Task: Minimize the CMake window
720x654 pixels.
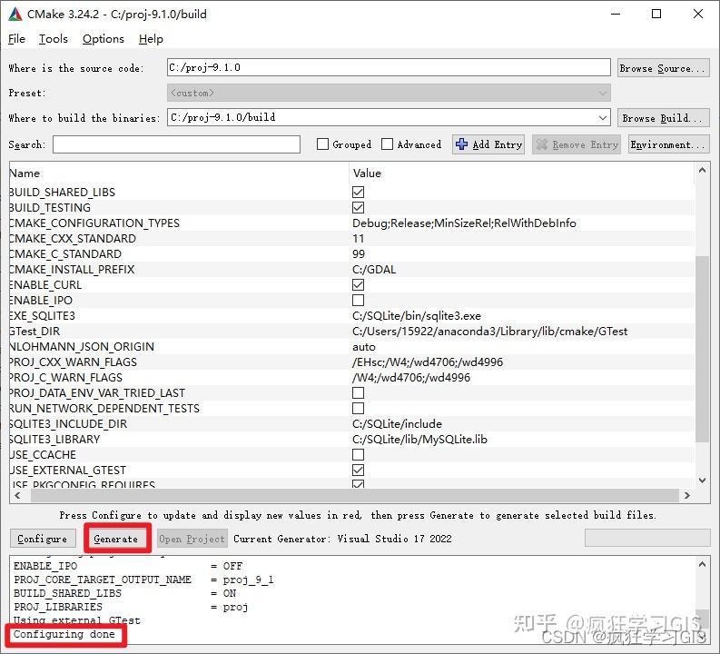Action: (616, 14)
